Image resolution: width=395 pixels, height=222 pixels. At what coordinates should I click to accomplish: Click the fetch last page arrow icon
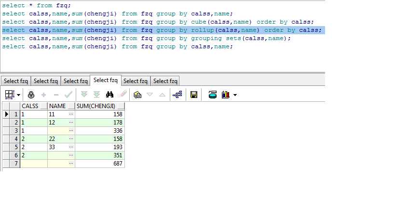tap(96, 95)
